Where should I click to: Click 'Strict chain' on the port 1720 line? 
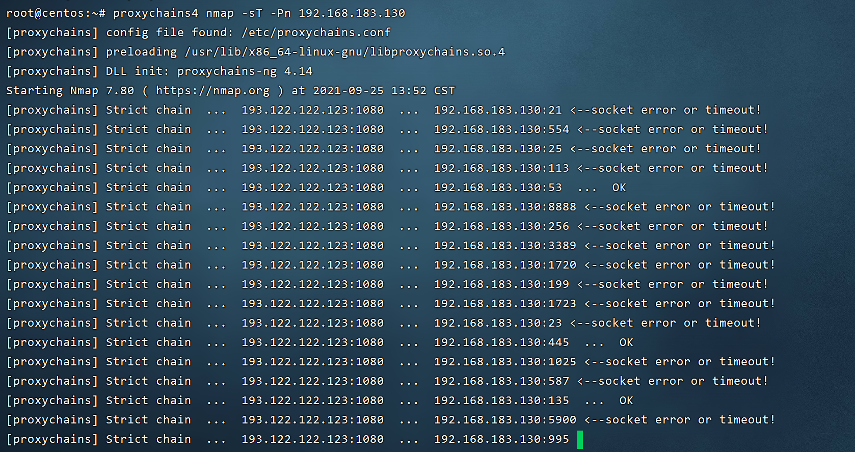click(x=148, y=265)
